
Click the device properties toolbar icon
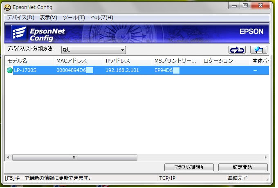click(x=259, y=50)
